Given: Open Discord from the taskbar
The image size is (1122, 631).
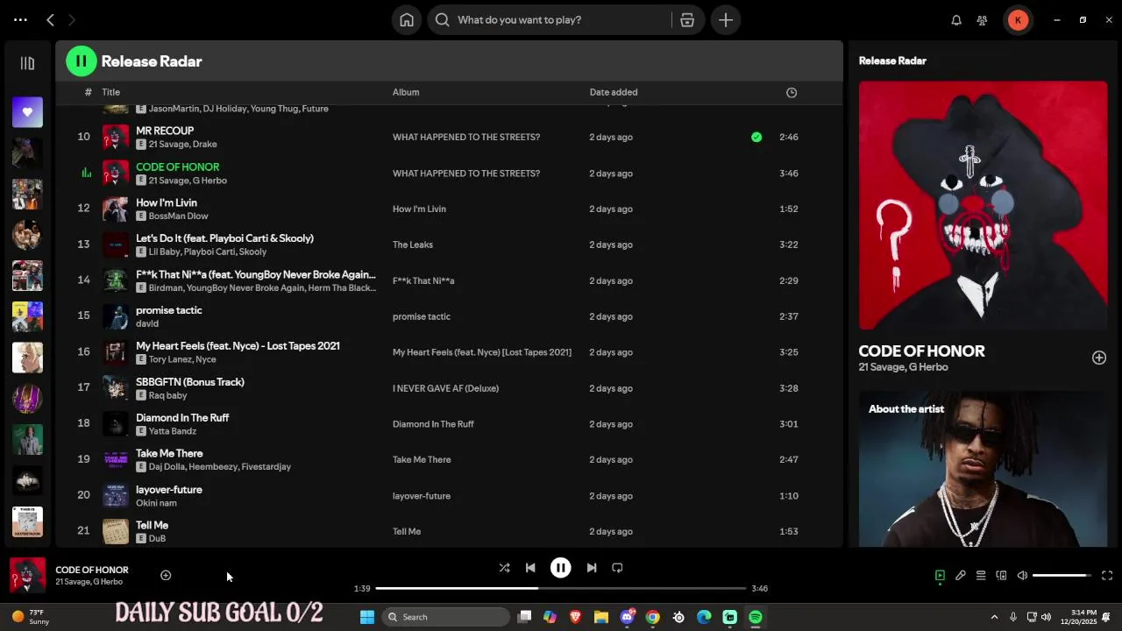Looking at the screenshot, I should pos(628,617).
